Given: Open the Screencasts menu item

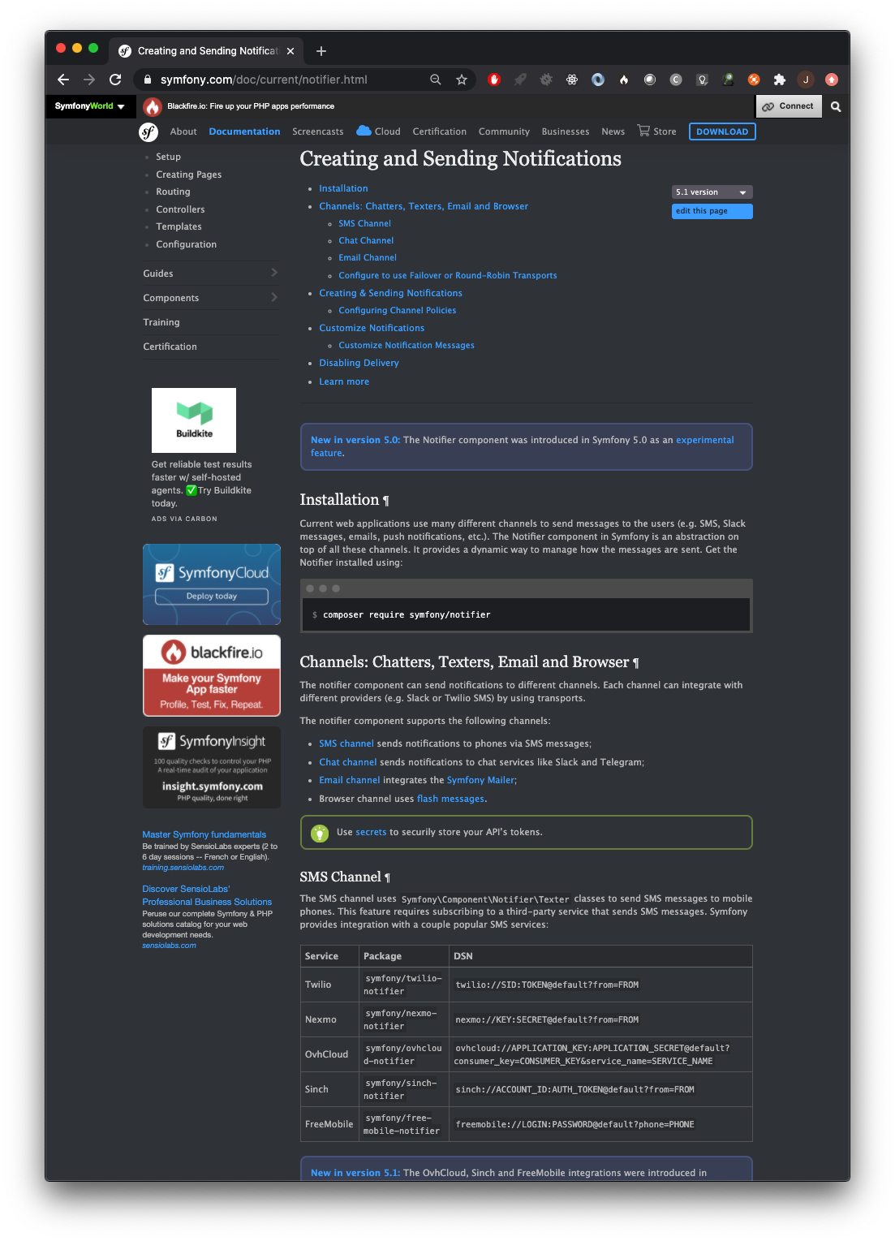Looking at the screenshot, I should (x=317, y=131).
